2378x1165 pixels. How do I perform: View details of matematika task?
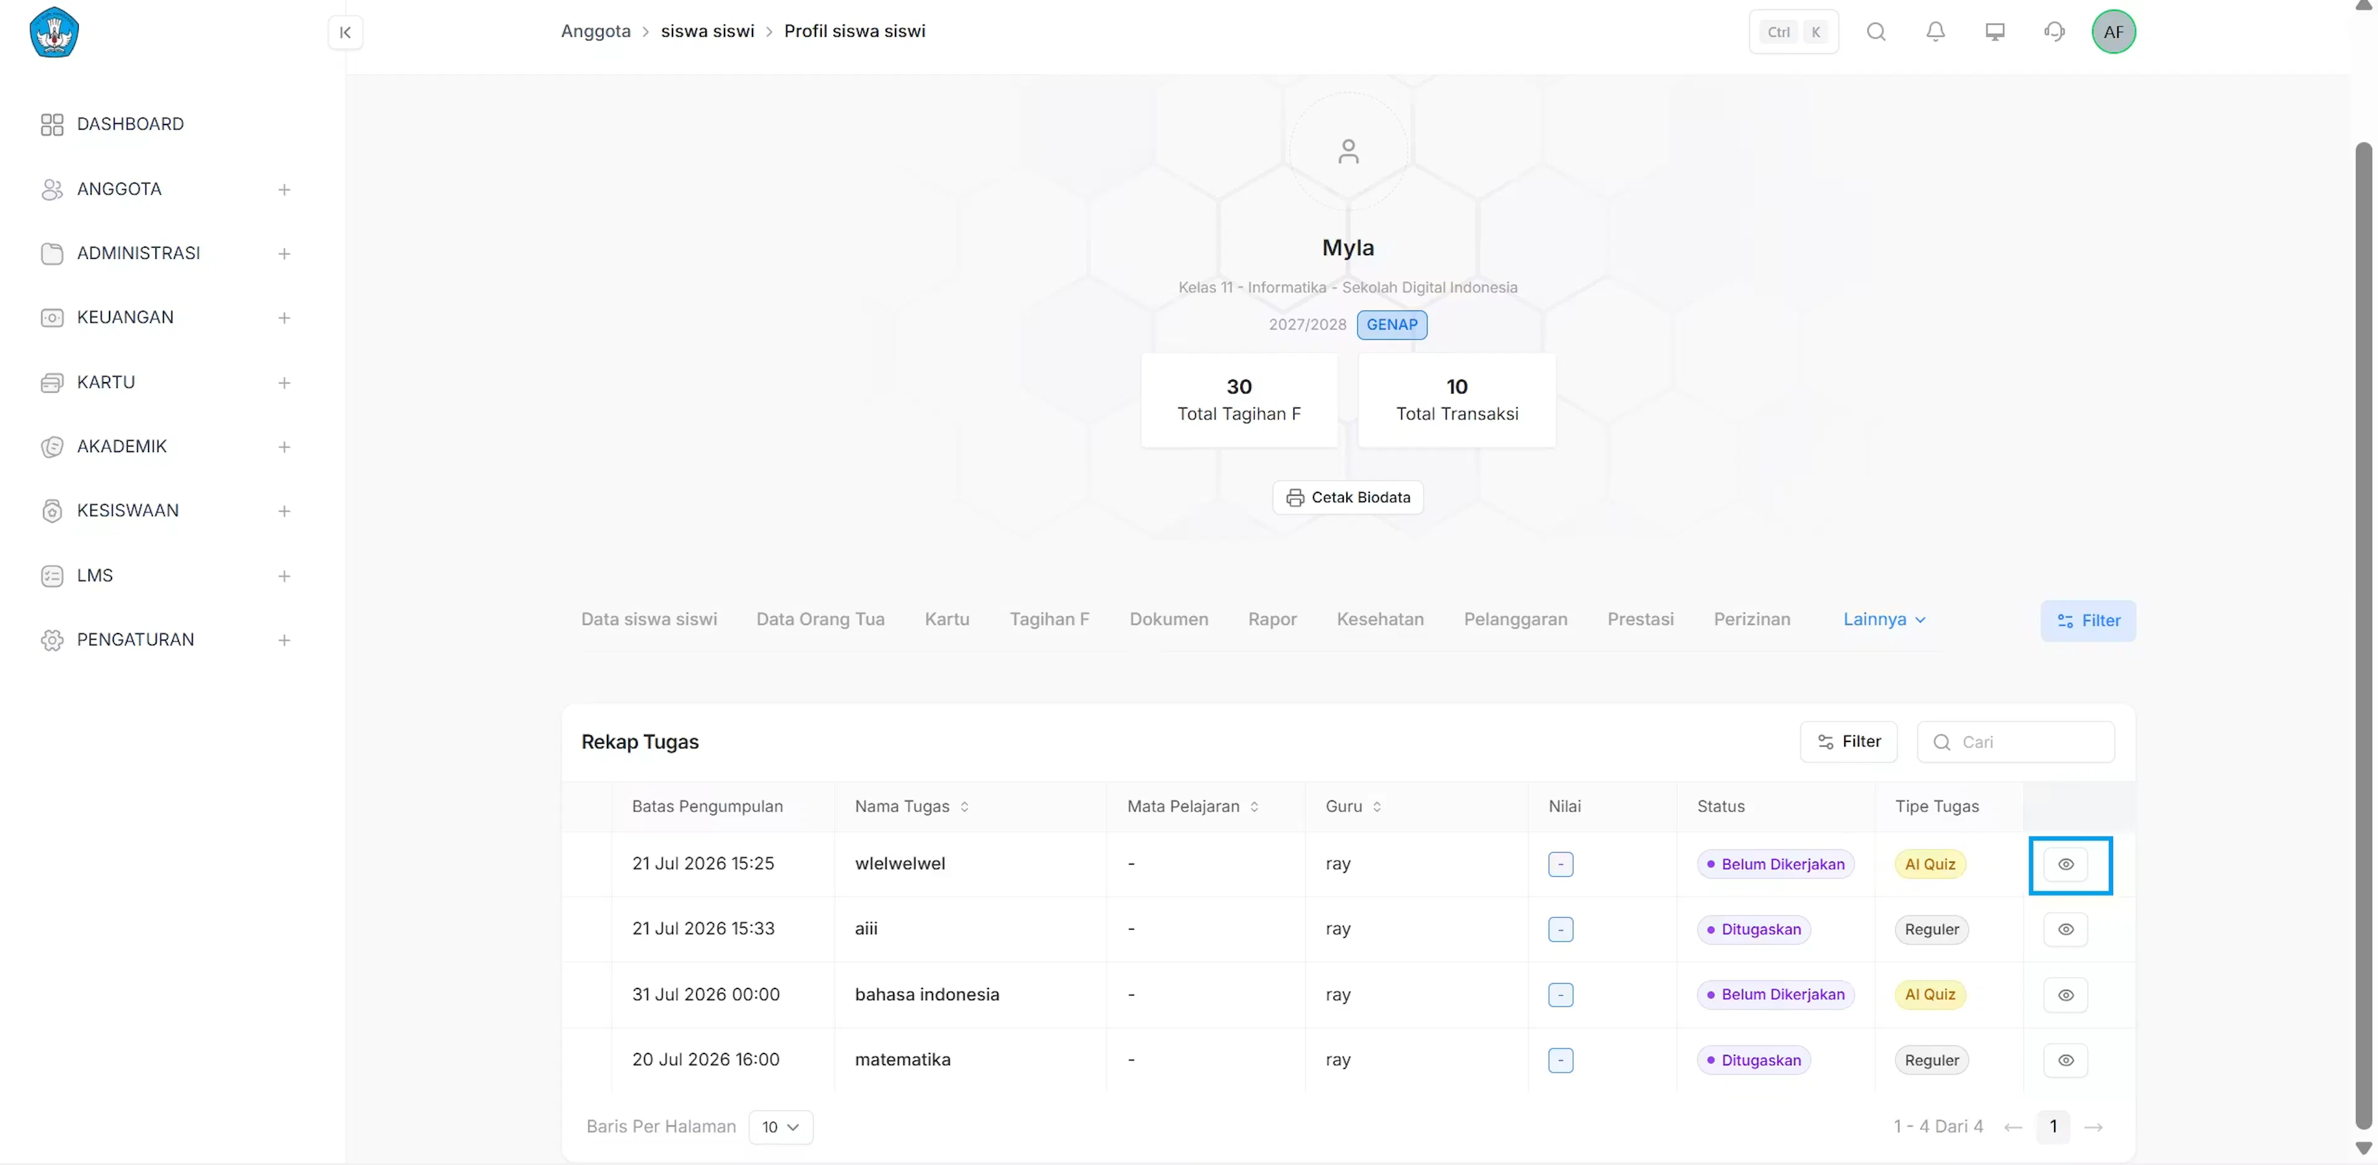(2065, 1061)
